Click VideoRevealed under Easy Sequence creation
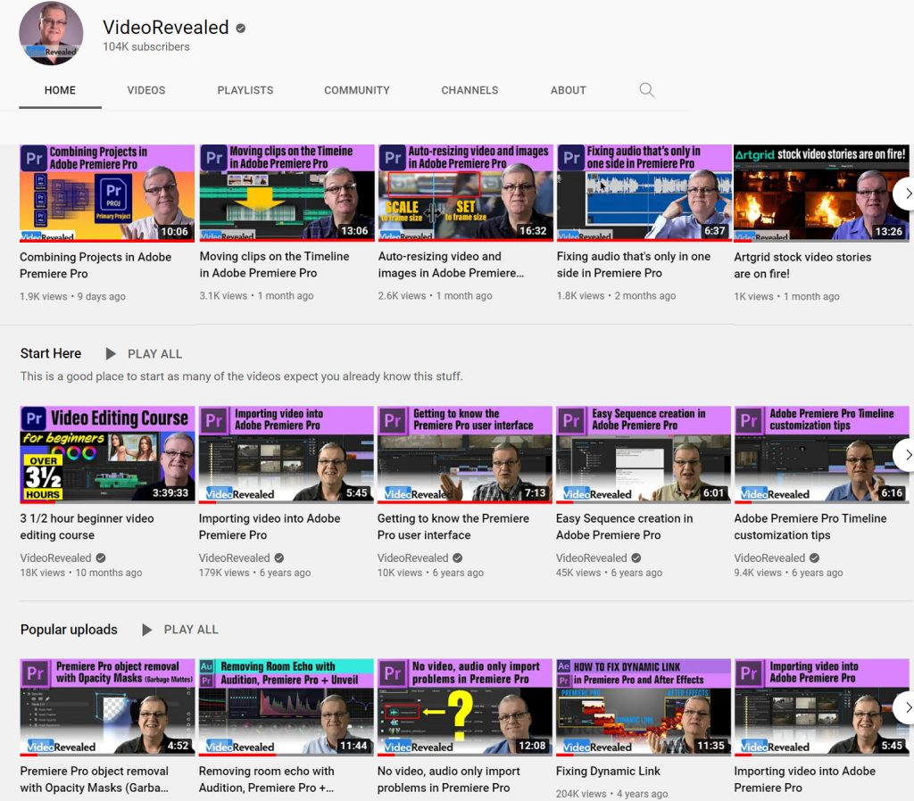The height and width of the screenshot is (801, 914). click(592, 558)
